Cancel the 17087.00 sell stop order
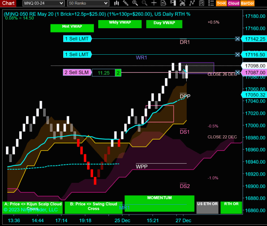The image size is (267, 226). tap(238, 72)
